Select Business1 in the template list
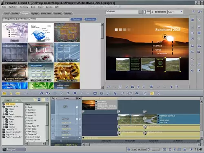The width and height of the screenshot is (204, 153). [x=31, y=110]
